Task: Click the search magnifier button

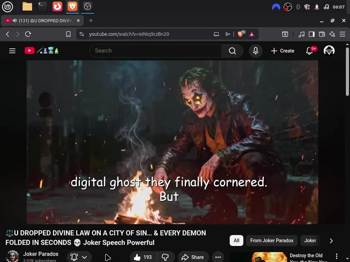Action: (232, 51)
